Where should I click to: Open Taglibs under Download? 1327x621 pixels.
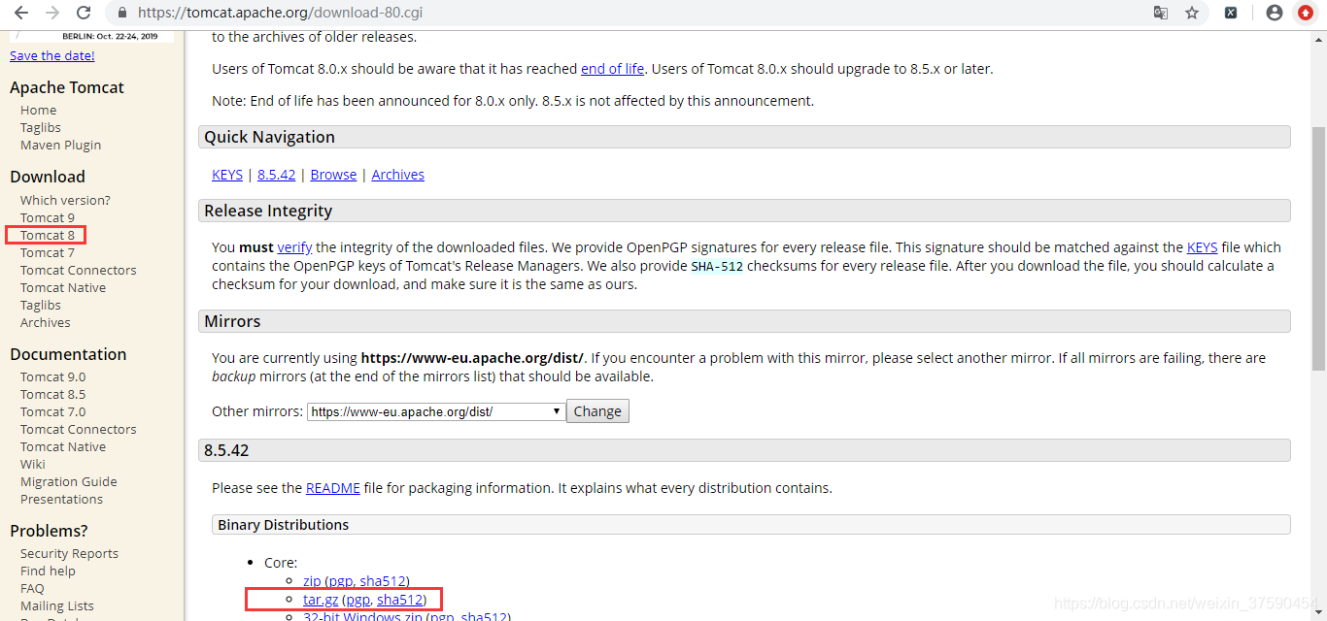tap(41, 305)
